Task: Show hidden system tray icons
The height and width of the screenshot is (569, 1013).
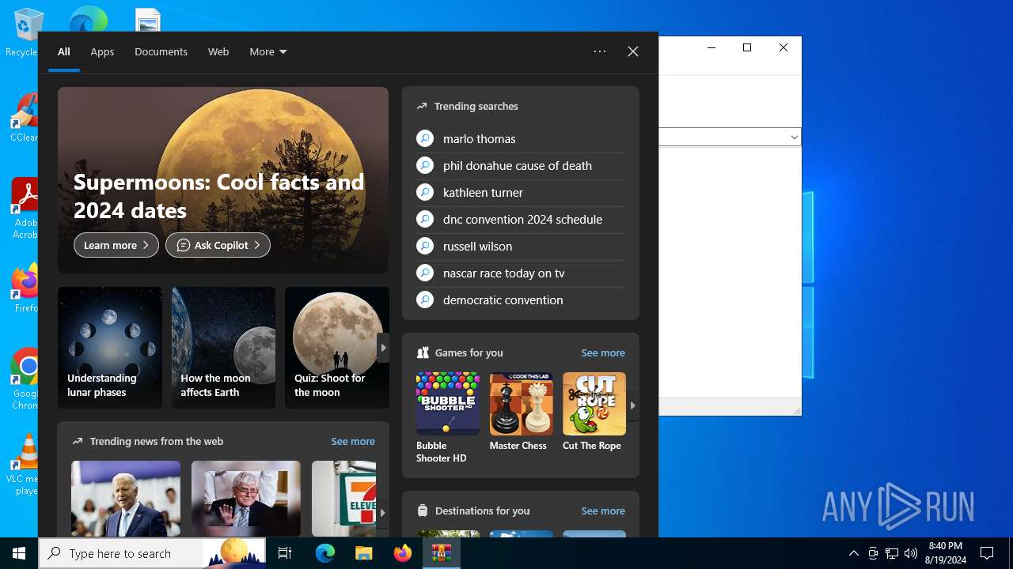Action: pos(853,553)
